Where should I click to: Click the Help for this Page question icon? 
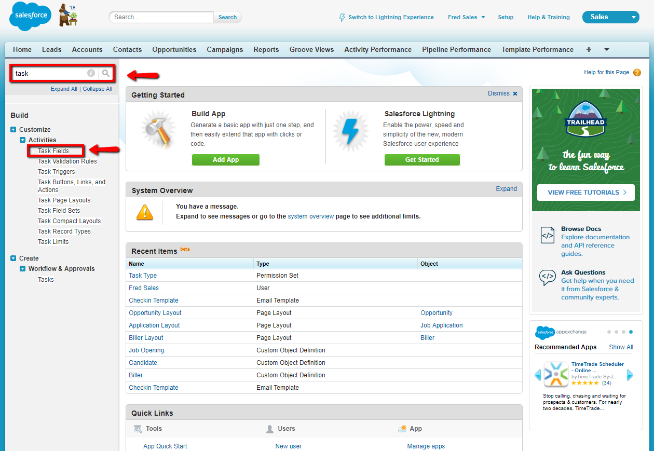637,73
